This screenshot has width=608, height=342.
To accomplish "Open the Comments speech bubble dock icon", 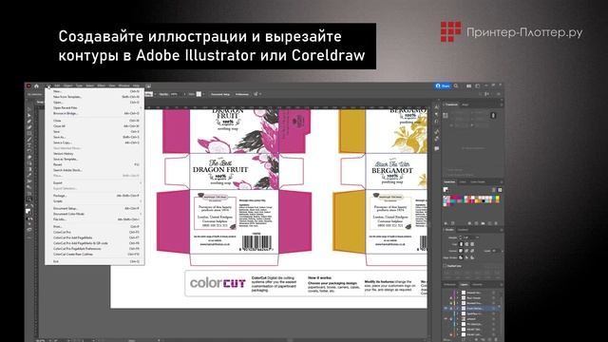I will coord(437,148).
